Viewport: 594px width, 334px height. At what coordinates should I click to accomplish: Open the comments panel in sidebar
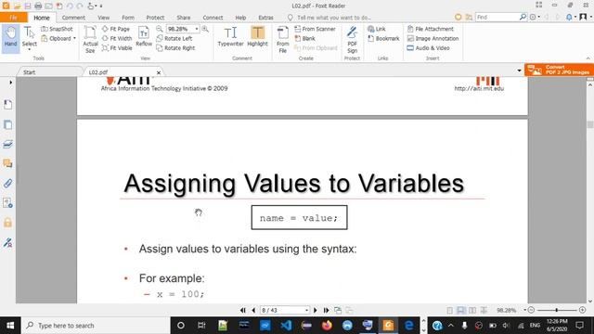pyautogui.click(x=7, y=163)
